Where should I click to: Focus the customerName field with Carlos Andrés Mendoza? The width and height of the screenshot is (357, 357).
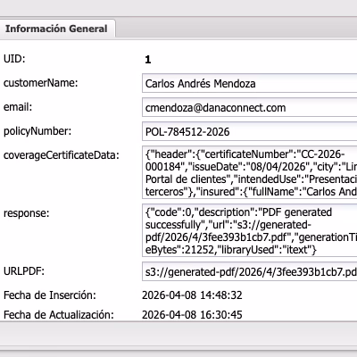coord(249,83)
